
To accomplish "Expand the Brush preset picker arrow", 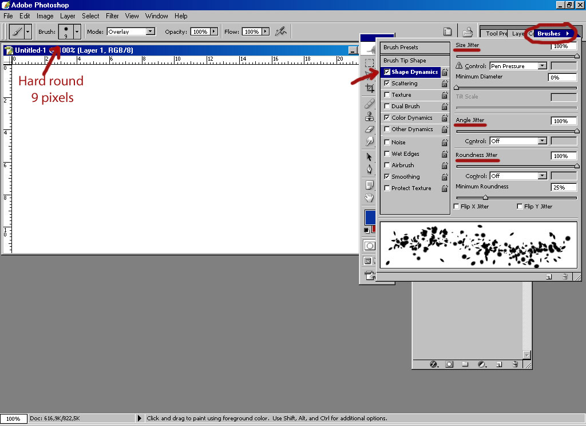I will coord(77,32).
